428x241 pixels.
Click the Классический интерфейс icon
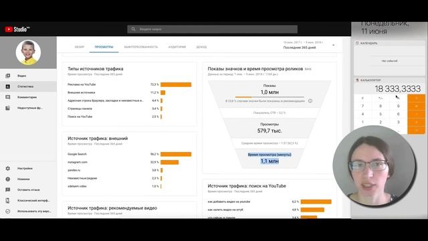click(7, 201)
